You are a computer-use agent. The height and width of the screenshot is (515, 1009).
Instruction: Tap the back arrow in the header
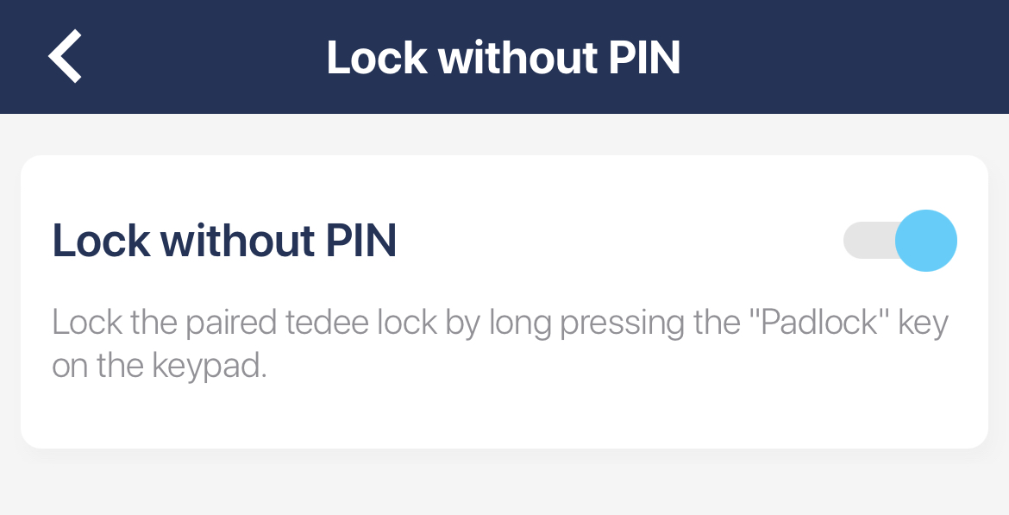pyautogui.click(x=65, y=56)
